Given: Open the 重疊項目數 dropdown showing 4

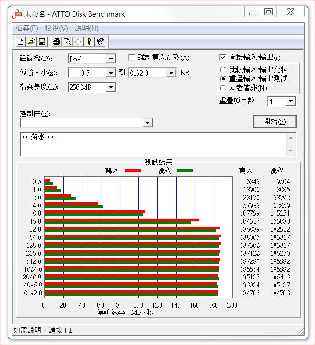Looking at the screenshot, I should pos(291,101).
